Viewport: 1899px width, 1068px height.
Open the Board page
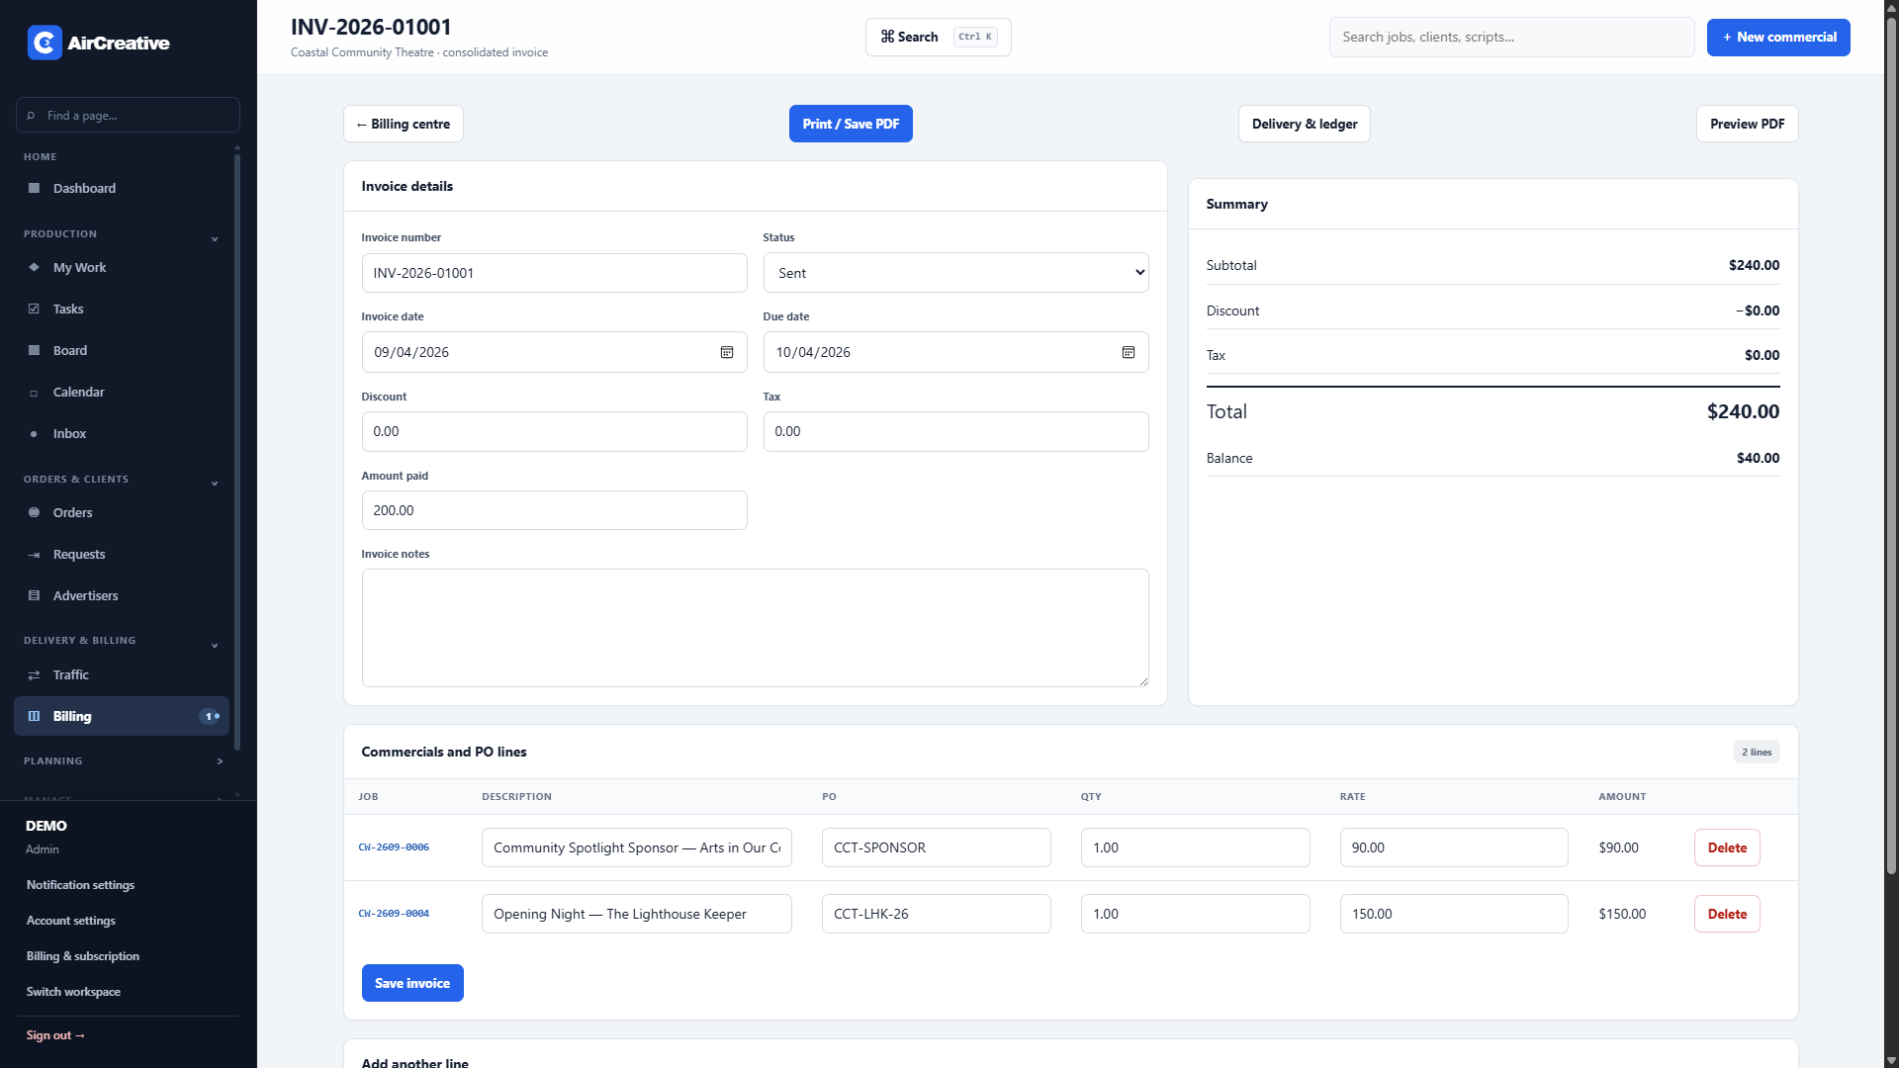click(x=122, y=350)
